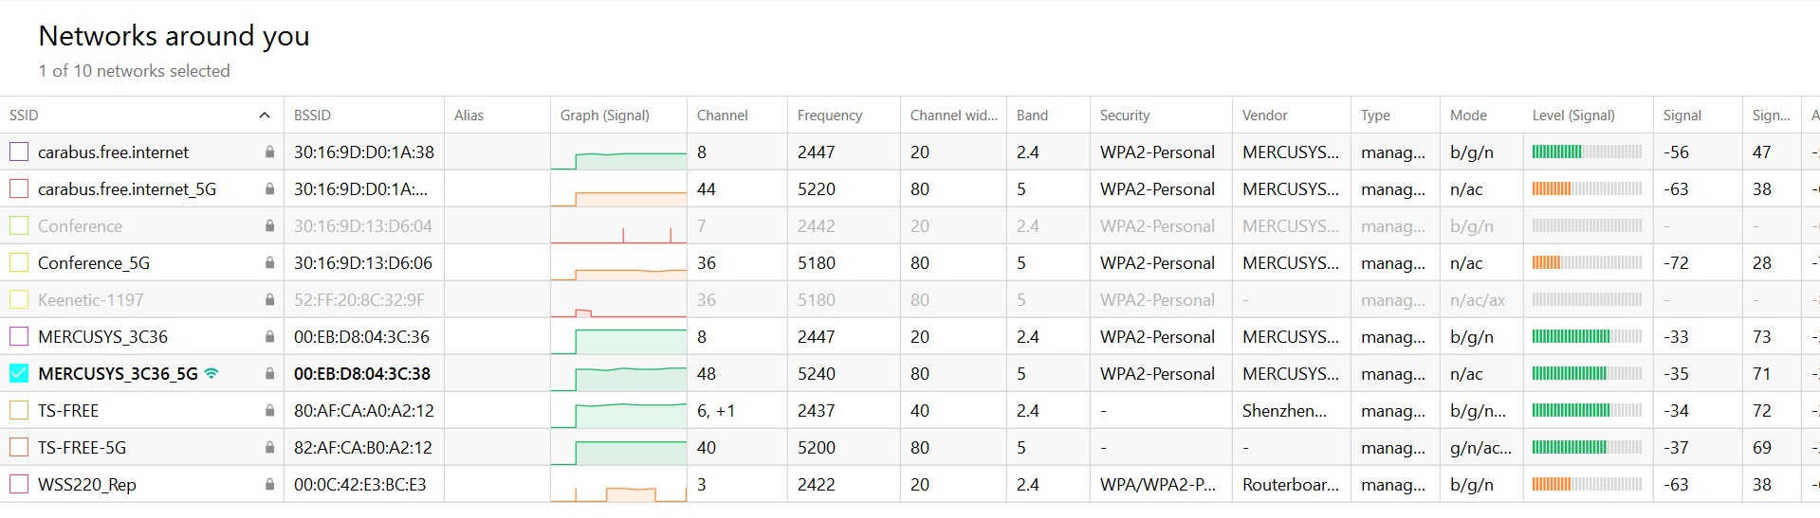Select BSSID 30:16:9D:13:D6:06 cell

[x=362, y=263]
